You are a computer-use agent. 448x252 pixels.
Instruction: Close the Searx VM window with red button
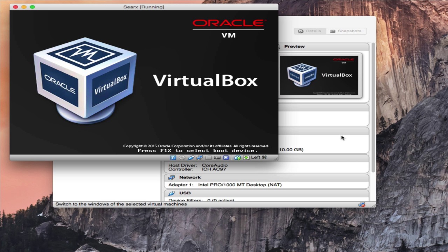pos(15,7)
